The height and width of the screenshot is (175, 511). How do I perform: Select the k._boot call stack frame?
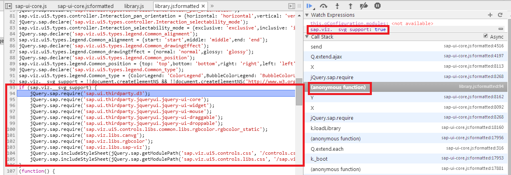404,159
